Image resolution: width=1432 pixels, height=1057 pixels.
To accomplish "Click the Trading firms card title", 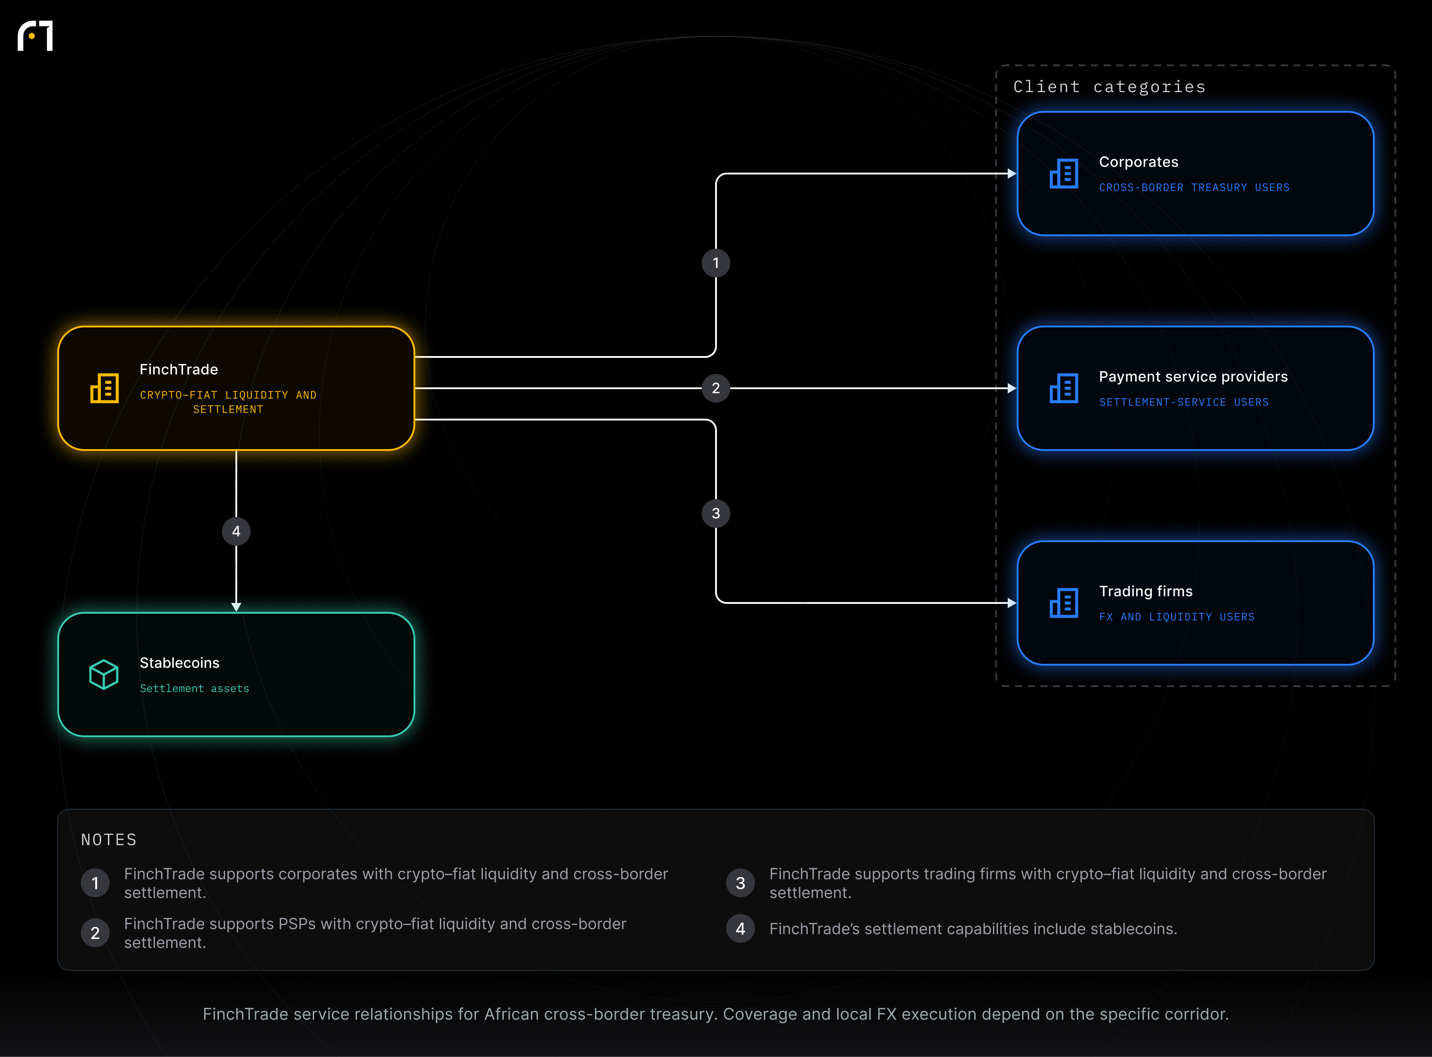I will [x=1146, y=591].
